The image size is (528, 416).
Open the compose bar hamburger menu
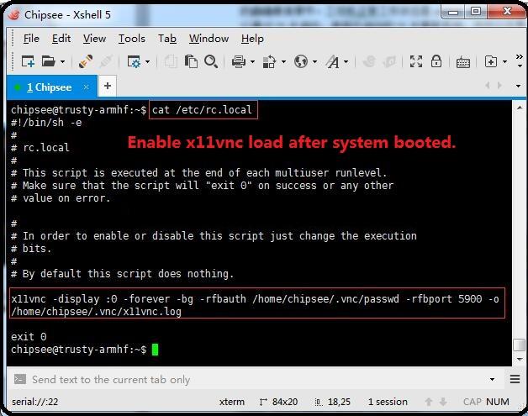pos(515,380)
